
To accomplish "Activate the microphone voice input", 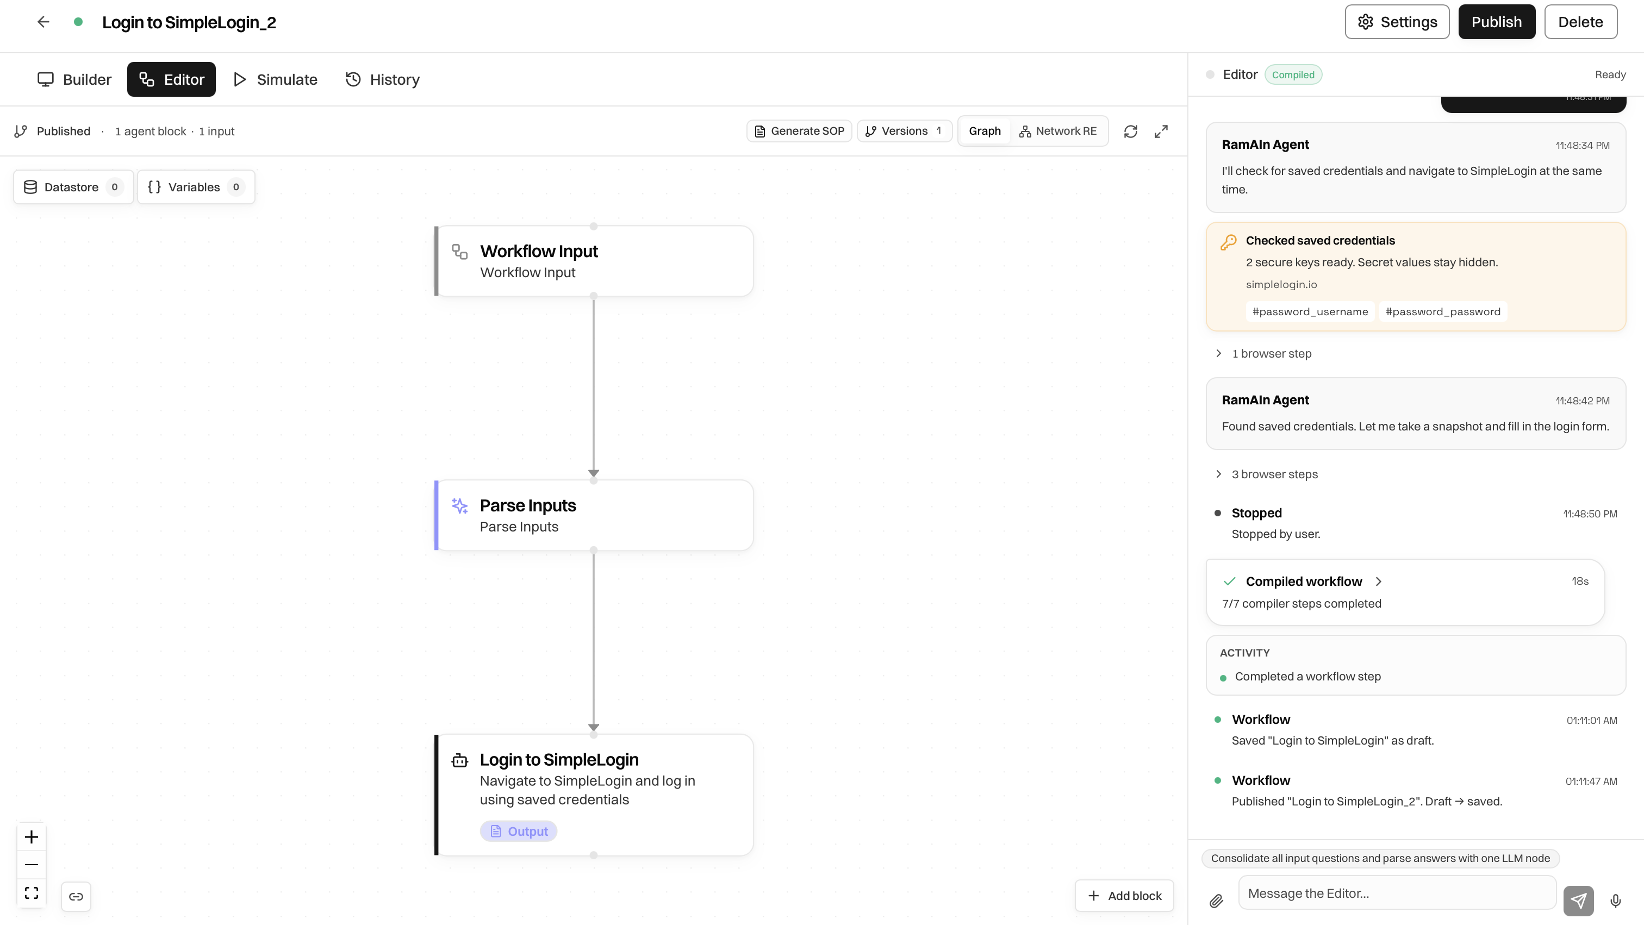I will [x=1615, y=900].
